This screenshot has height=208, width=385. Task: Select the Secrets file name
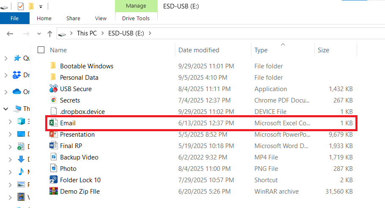click(x=70, y=100)
